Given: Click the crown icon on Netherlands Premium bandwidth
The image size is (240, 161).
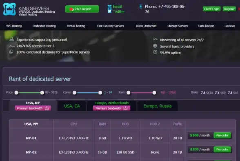Looking at the screenshot, I should [126, 108].
